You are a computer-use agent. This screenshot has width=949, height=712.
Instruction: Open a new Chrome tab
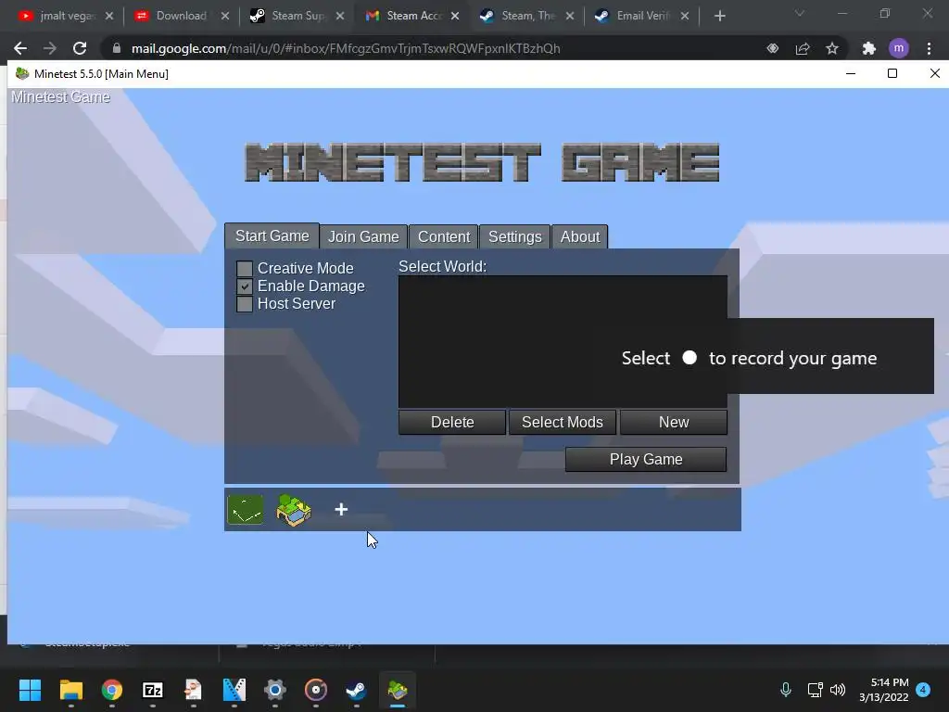719,16
